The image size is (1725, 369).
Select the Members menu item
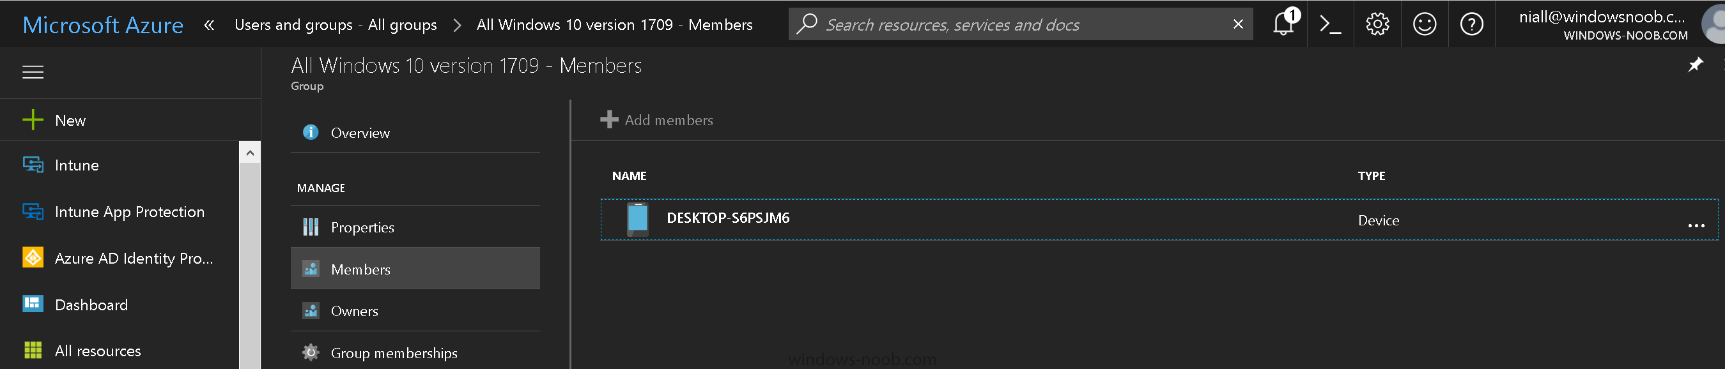pos(415,269)
